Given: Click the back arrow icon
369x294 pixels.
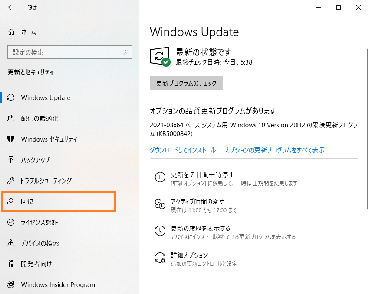Looking at the screenshot, I should 11,7.
